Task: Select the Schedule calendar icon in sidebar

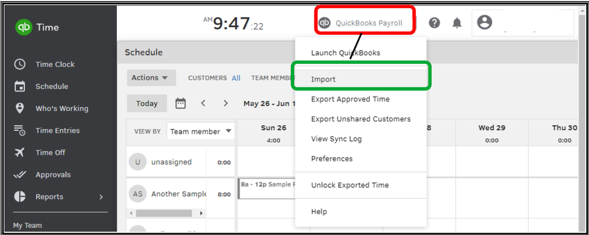Action: [19, 86]
